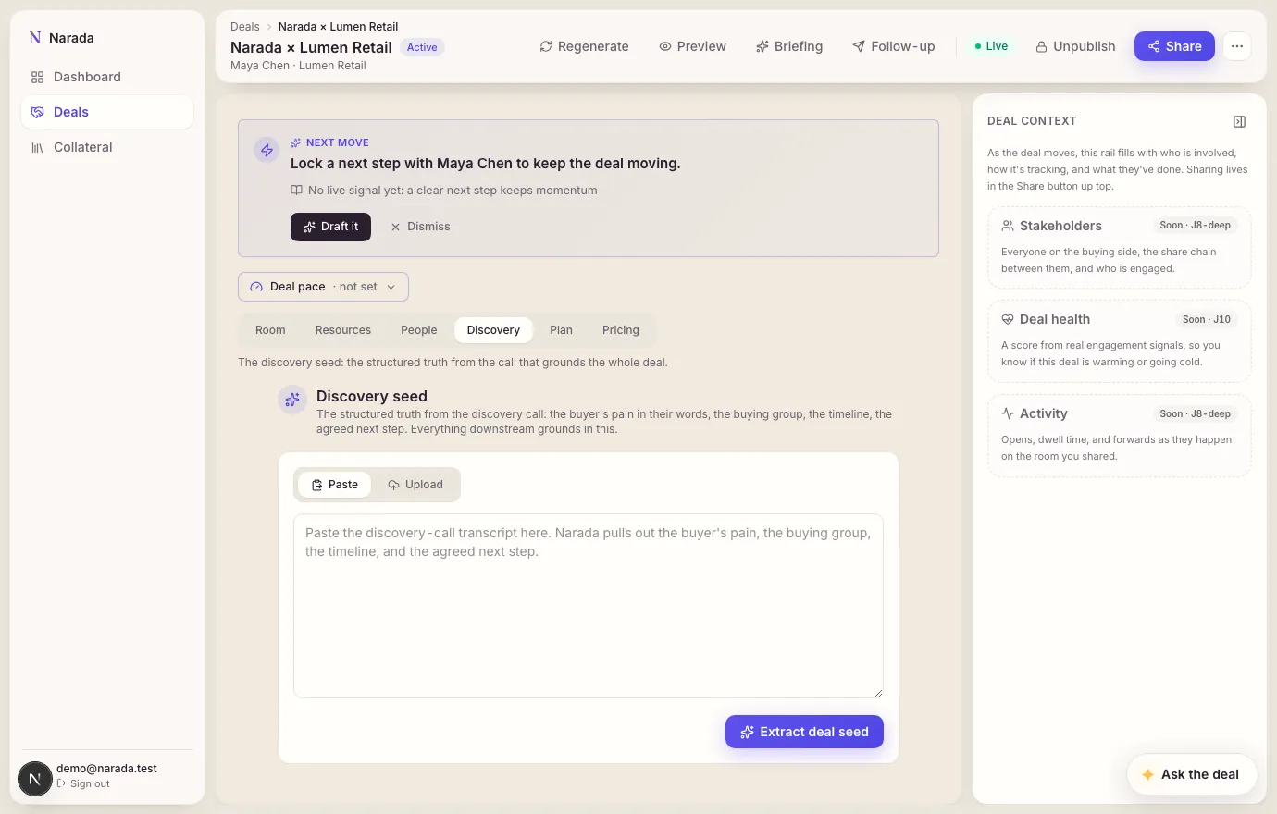The width and height of the screenshot is (1277, 814).
Task: Collapse the Deal Context panel
Action: (x=1239, y=121)
